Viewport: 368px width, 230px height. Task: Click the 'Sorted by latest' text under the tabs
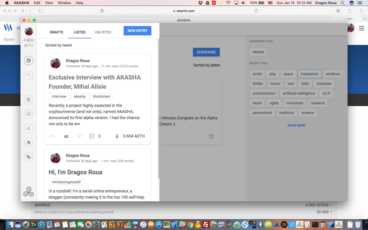tap(58, 45)
